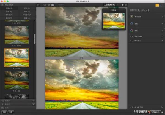Expand the loupe and histogram section
This screenshot has height=115, width=165.
[130, 107]
